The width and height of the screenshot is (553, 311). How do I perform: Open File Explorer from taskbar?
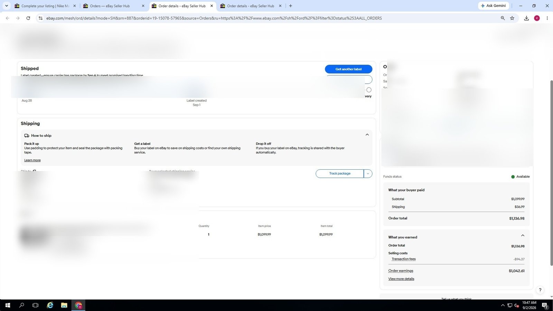[64, 305]
